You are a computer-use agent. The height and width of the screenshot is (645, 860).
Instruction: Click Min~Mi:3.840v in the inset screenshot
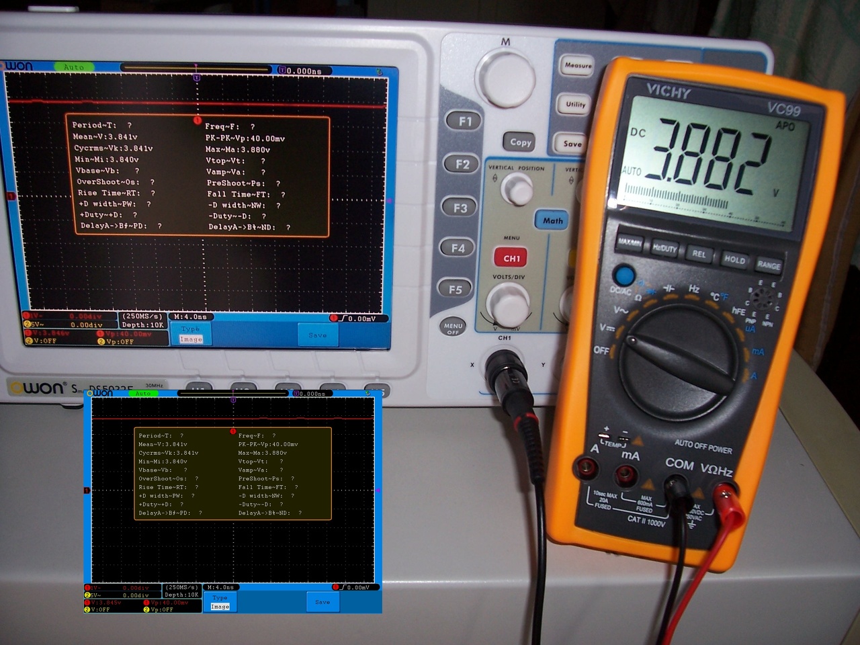pyautogui.click(x=163, y=462)
